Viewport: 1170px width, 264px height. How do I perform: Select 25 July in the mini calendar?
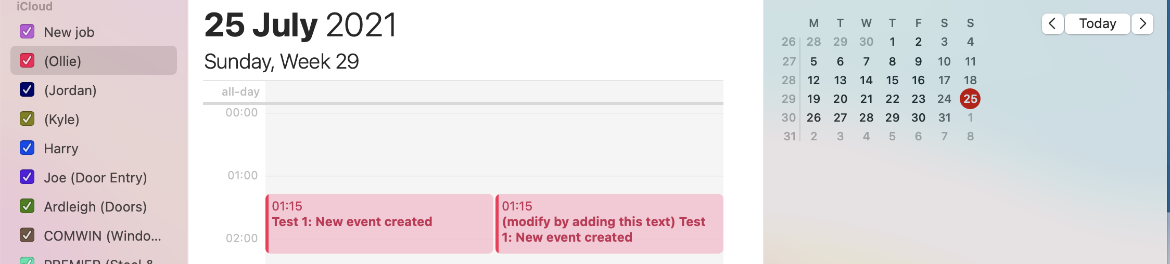970,99
